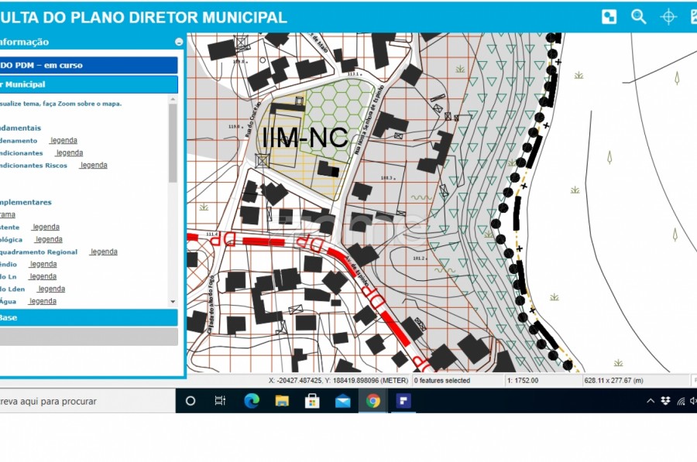Open File Explorer from the taskbar

282,401
